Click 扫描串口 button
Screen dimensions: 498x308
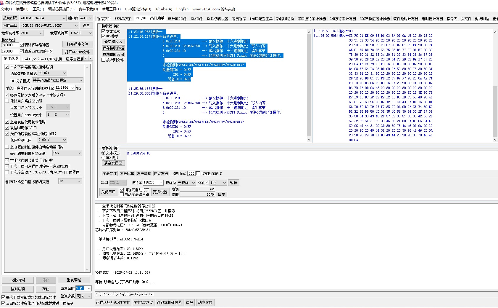point(10,25)
